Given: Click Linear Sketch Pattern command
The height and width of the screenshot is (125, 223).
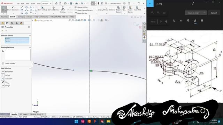Looking at the screenshot, I should pos(84,10).
